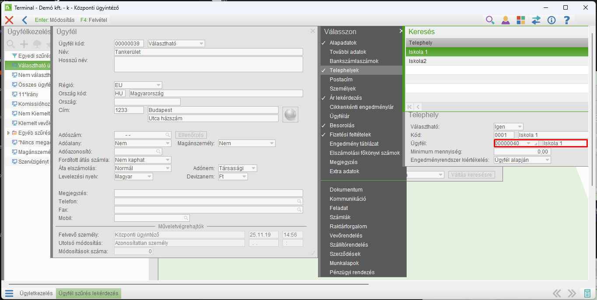The width and height of the screenshot is (597, 300).
Task: Open the colored tiles module icon
Action: coord(520,20)
